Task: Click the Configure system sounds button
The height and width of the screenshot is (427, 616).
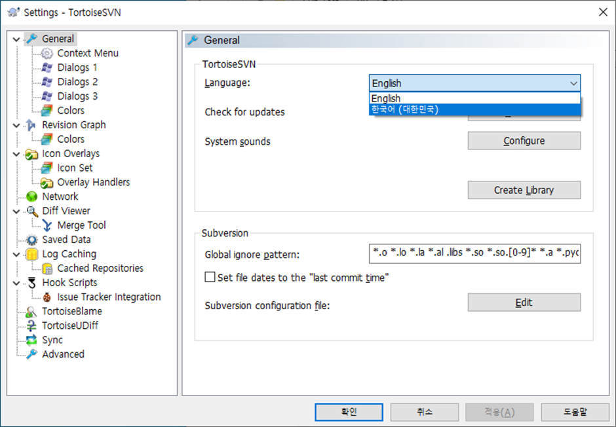Action: pyautogui.click(x=524, y=141)
